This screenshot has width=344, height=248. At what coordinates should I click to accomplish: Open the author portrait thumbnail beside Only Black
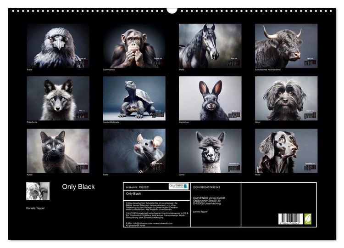click(38, 191)
